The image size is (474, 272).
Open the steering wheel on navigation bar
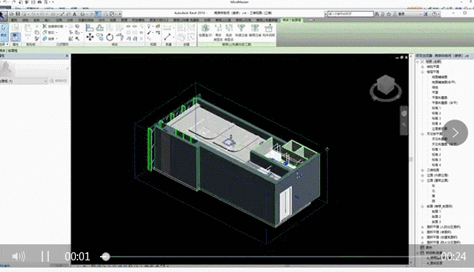click(x=404, y=114)
